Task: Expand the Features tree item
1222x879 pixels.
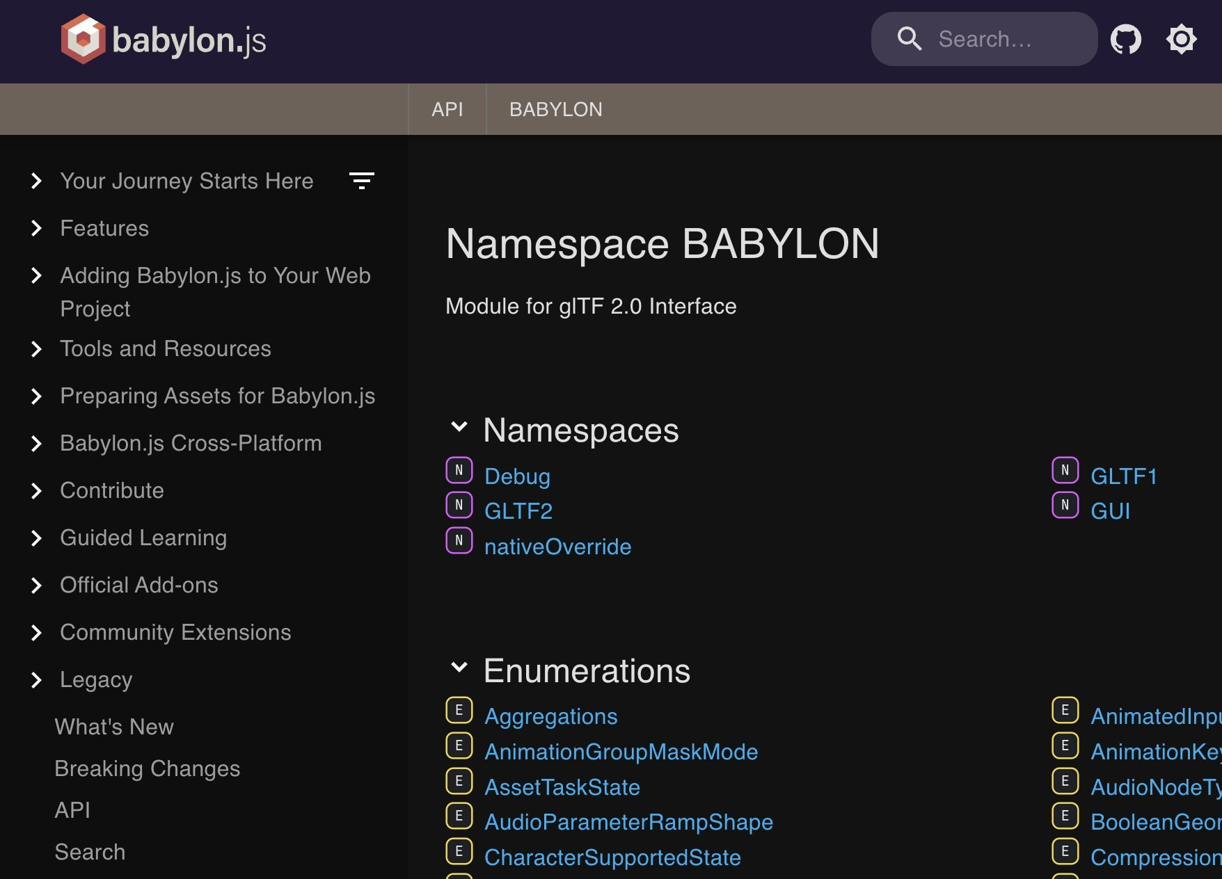Action: click(x=37, y=229)
